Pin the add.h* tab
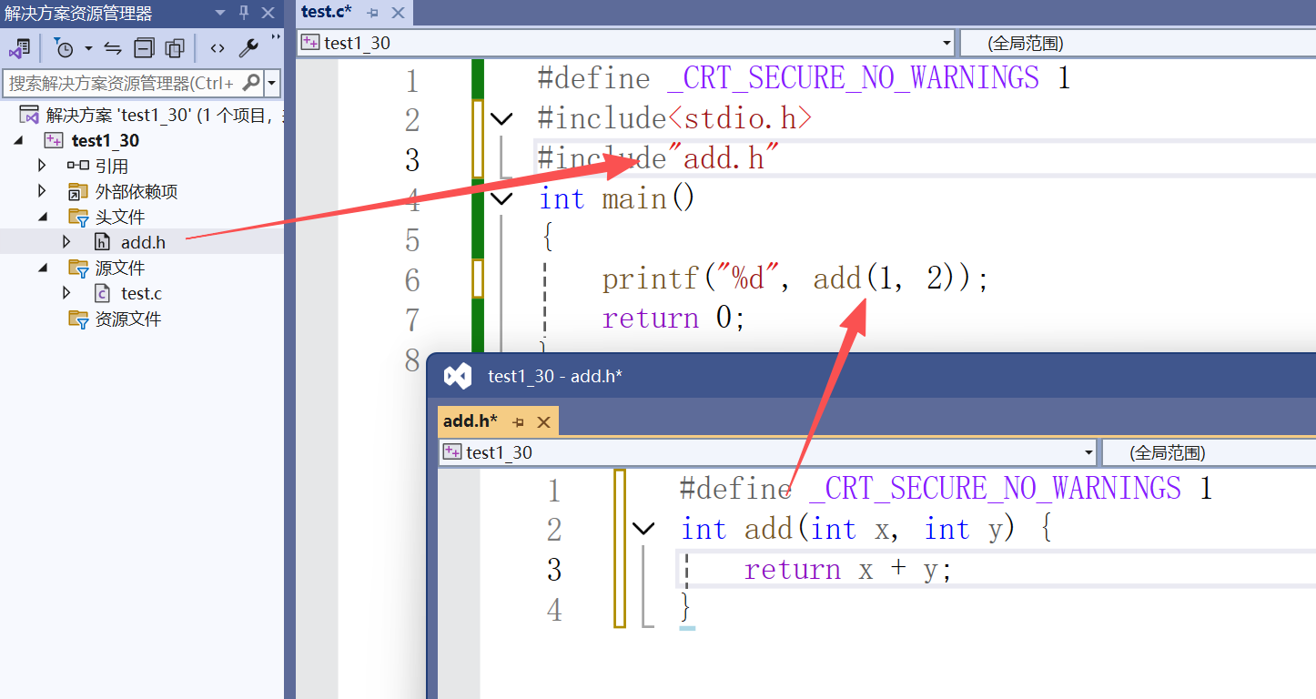Screen dimensions: 1316x699 tap(519, 422)
